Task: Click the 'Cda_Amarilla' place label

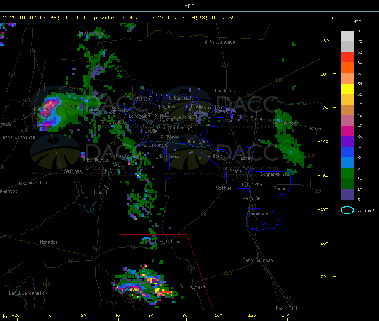Action: [x=32, y=183]
